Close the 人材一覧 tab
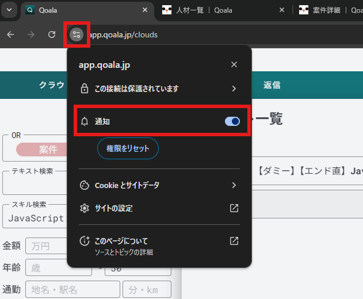 click(x=282, y=10)
